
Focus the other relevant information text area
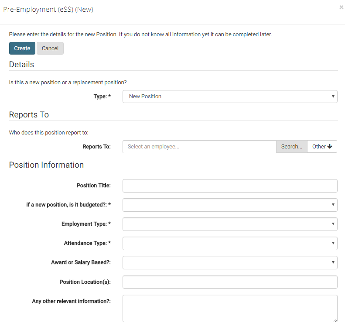coord(230,308)
